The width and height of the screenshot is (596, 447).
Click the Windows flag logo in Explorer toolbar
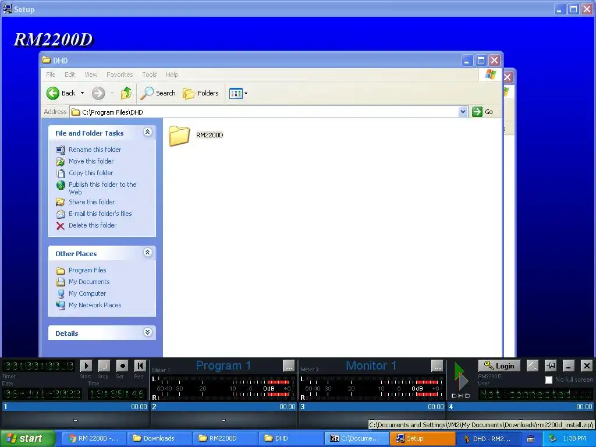point(490,74)
